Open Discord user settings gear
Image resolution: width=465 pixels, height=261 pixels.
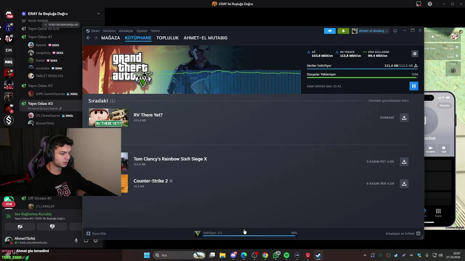[96, 240]
